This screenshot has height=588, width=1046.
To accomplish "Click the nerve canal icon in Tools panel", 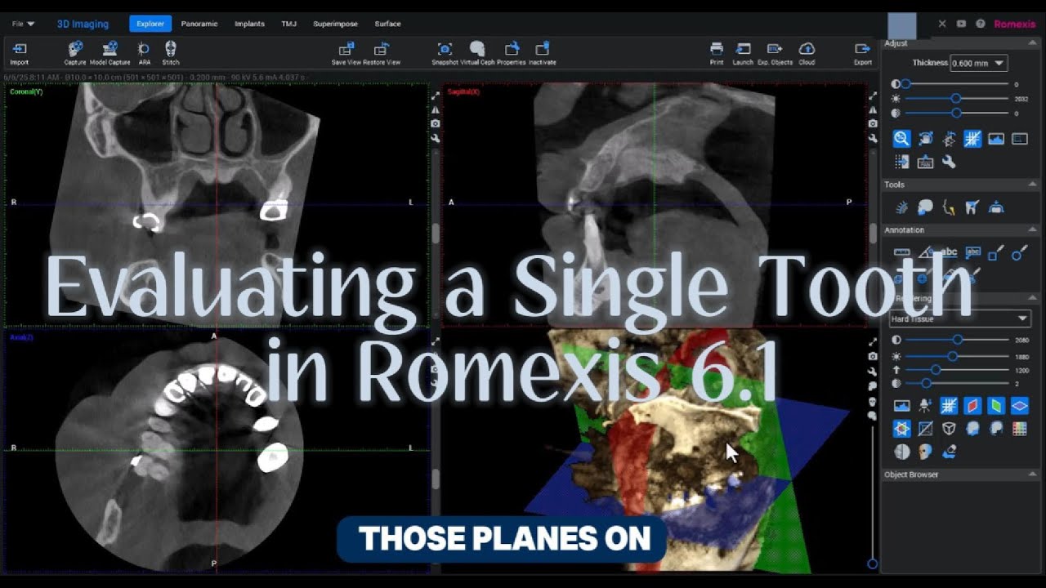I will (x=949, y=207).
